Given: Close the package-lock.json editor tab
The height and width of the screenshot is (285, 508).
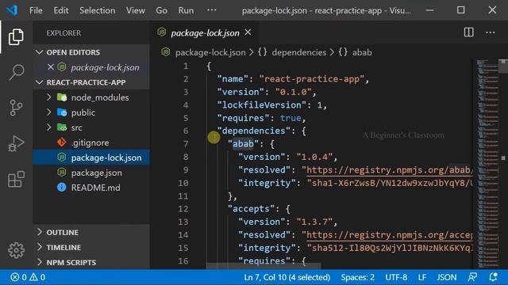Looking at the screenshot, I should [248, 32].
